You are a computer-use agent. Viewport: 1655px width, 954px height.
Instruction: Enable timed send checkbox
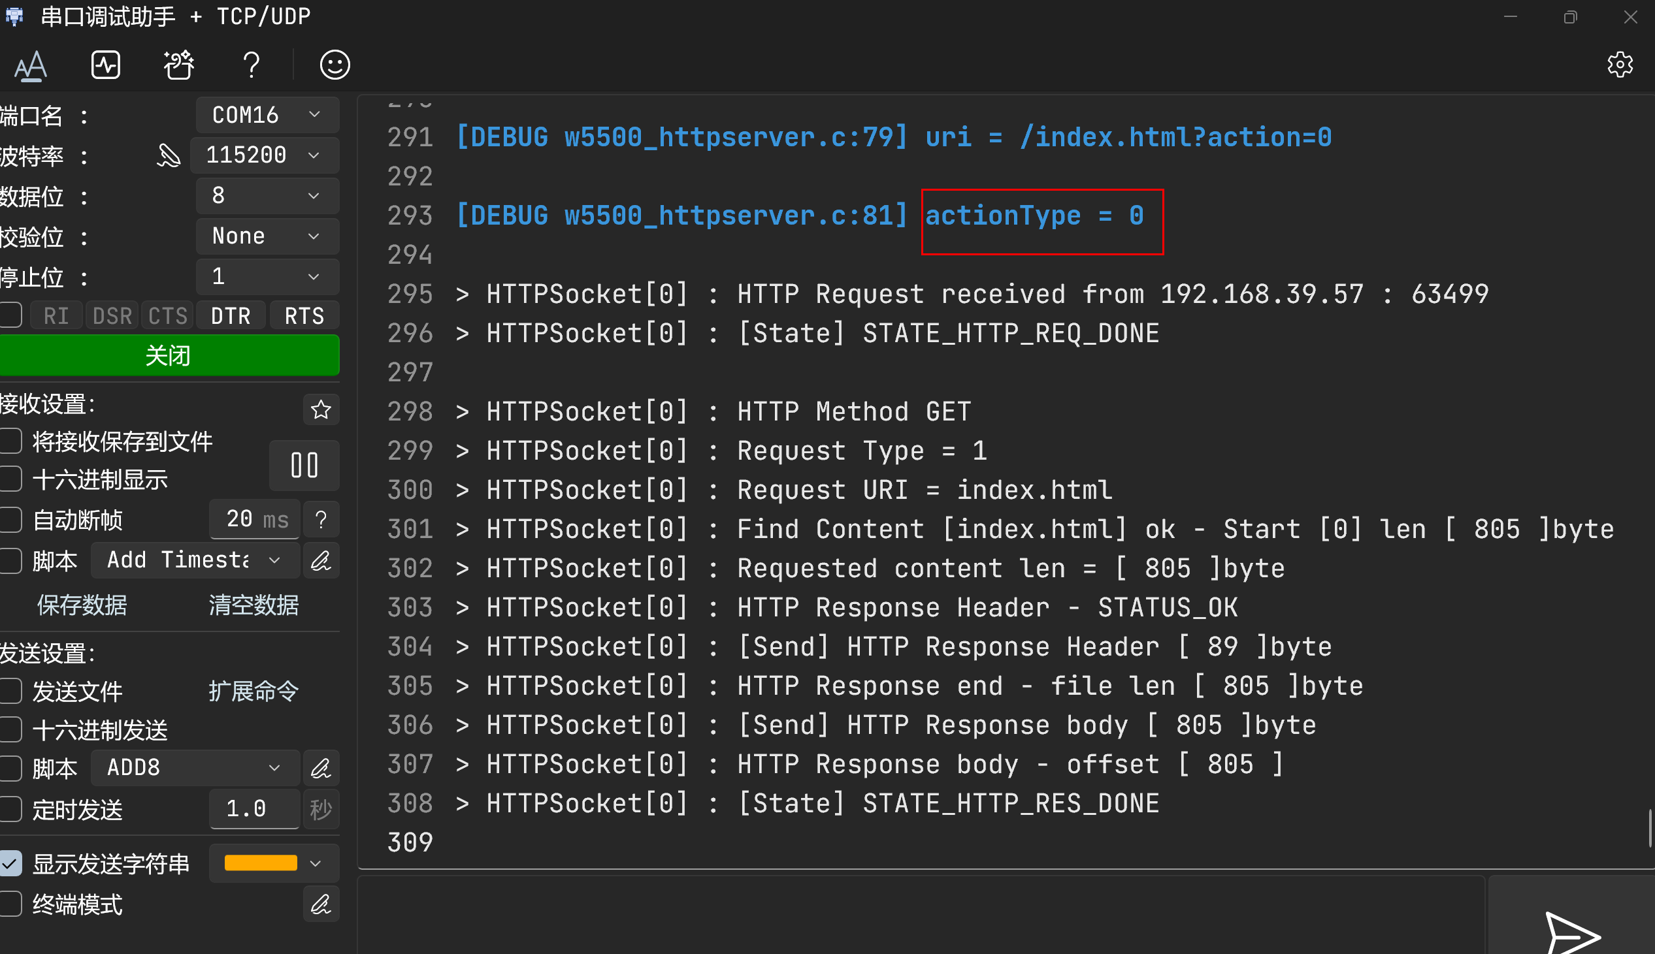[10, 809]
